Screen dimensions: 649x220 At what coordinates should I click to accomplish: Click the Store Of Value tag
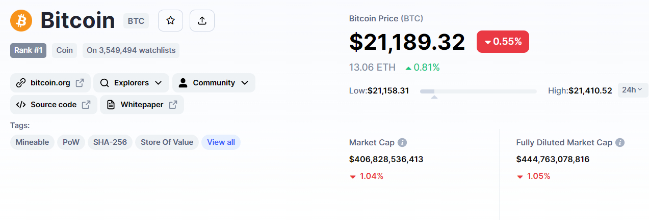coord(167,142)
